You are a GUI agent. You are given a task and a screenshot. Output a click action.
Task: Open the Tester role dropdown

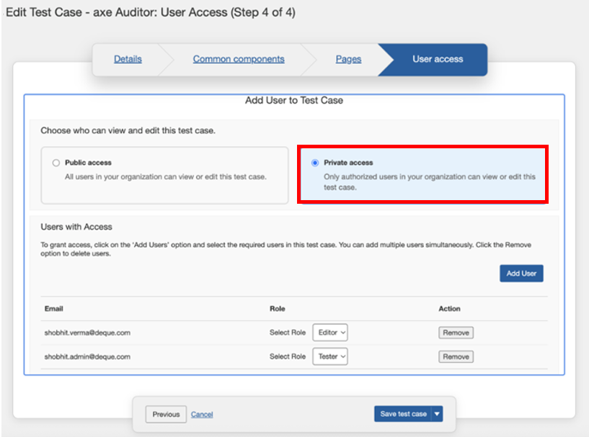[x=330, y=356]
